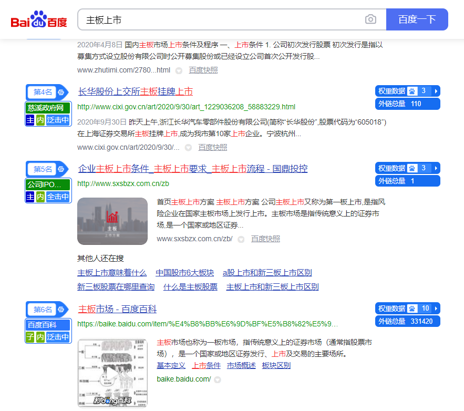Open 百度快照 for cixi.gov.cn result
464x411 pixels.
212,147
